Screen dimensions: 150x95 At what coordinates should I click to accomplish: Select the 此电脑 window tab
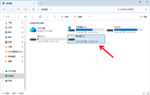pos(19,3)
